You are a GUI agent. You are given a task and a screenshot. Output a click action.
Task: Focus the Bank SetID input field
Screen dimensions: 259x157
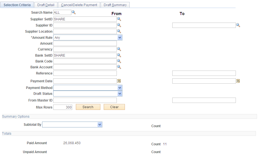click(85, 55)
